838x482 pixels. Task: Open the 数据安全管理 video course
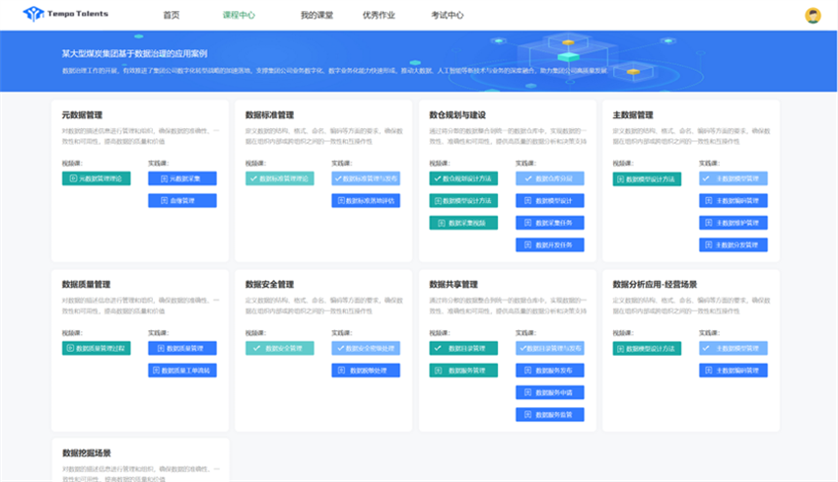click(279, 348)
